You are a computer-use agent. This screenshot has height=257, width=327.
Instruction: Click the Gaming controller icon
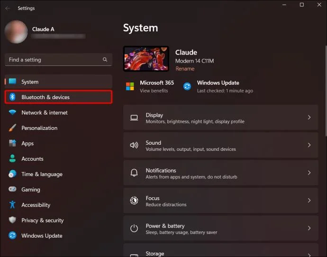pos(12,189)
